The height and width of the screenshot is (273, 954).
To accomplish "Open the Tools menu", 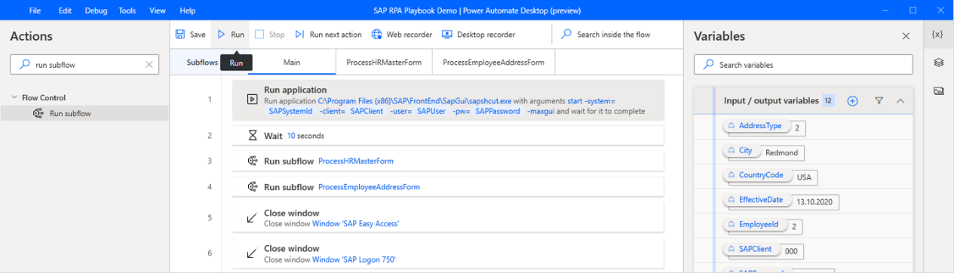I will pos(127,11).
